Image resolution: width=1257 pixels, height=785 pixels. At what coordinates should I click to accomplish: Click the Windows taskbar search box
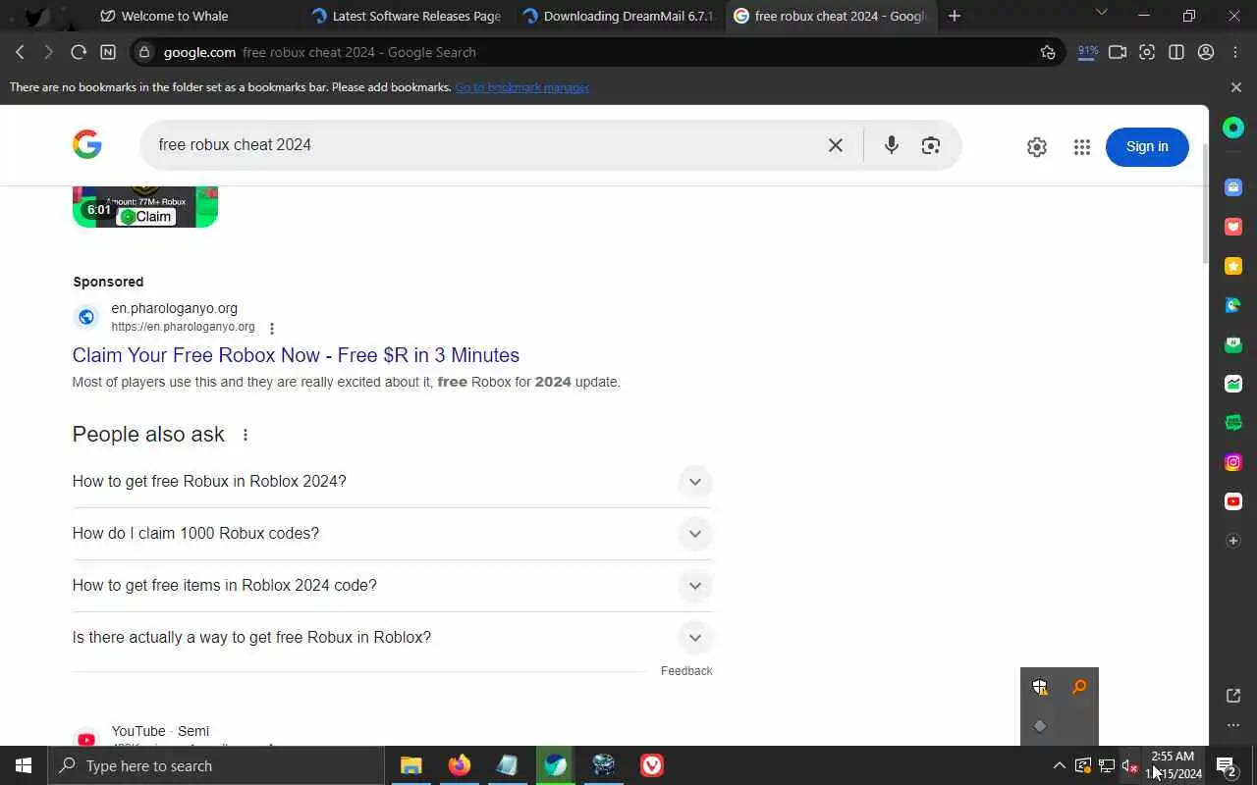(x=216, y=765)
